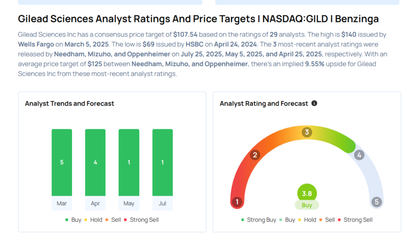Click the Strong Sell red swatch under gauge

(x=340, y=220)
